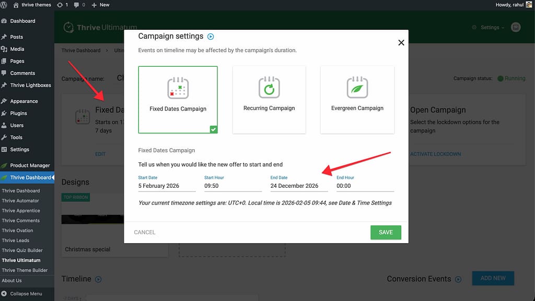Open the Start Date field

(167, 186)
